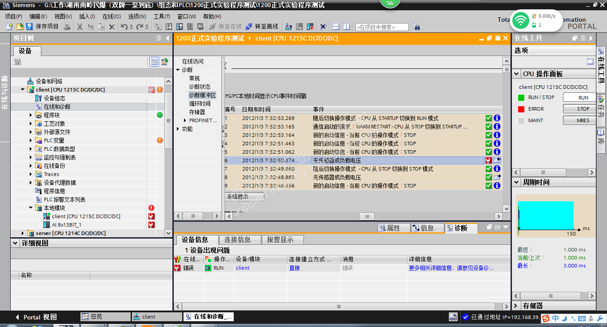Image resolution: width=607 pixels, height=327 pixels.
Task: Open the 项目(P) menu
Action: tap(14, 16)
